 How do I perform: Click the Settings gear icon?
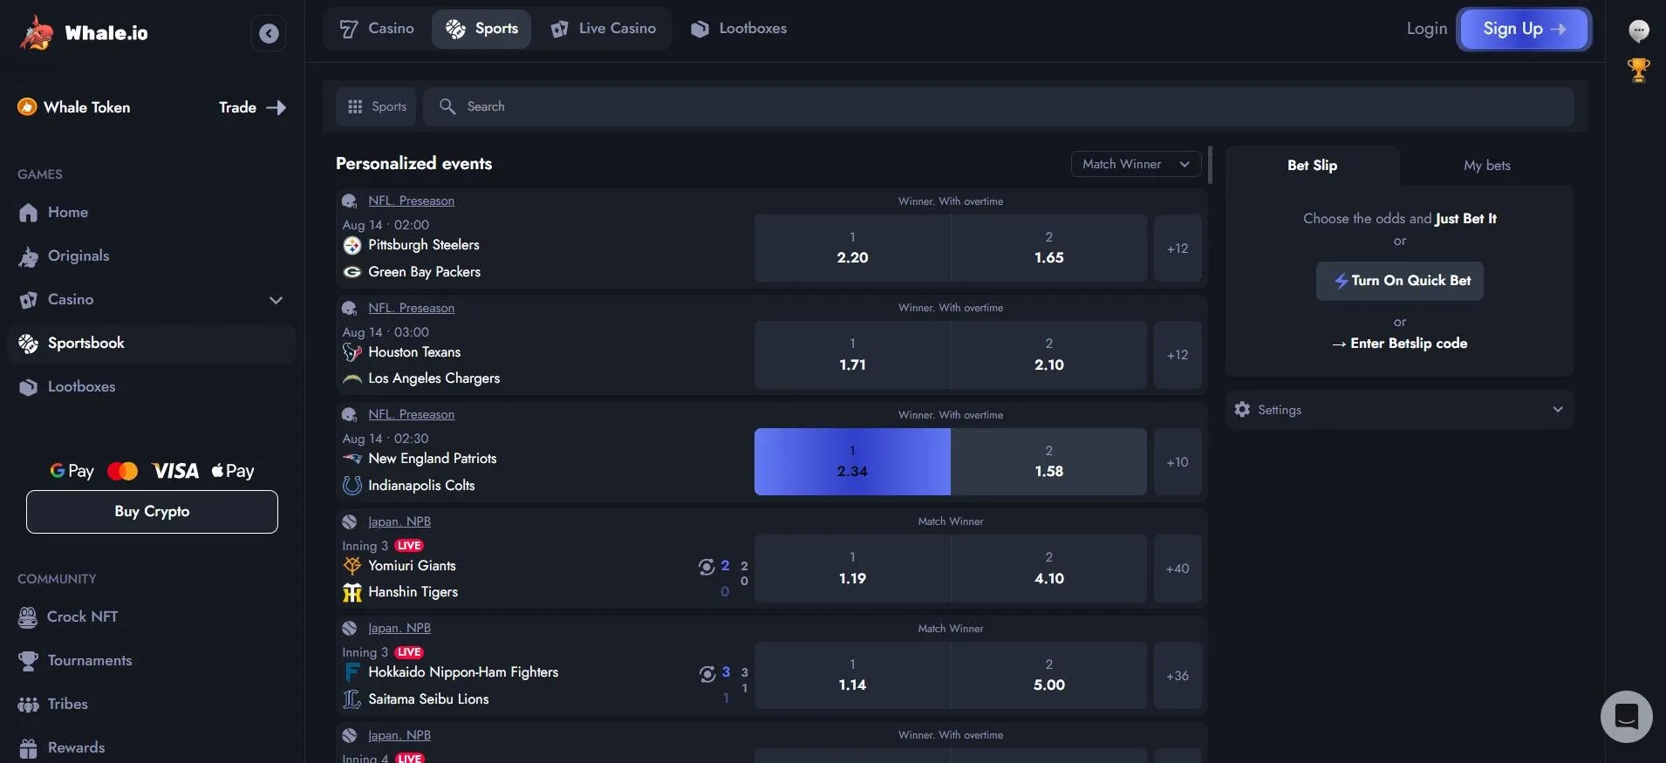tap(1242, 410)
